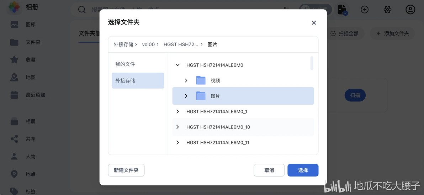Select 外接存储 in the dialog side list
The image size is (424, 195).
click(138, 80)
